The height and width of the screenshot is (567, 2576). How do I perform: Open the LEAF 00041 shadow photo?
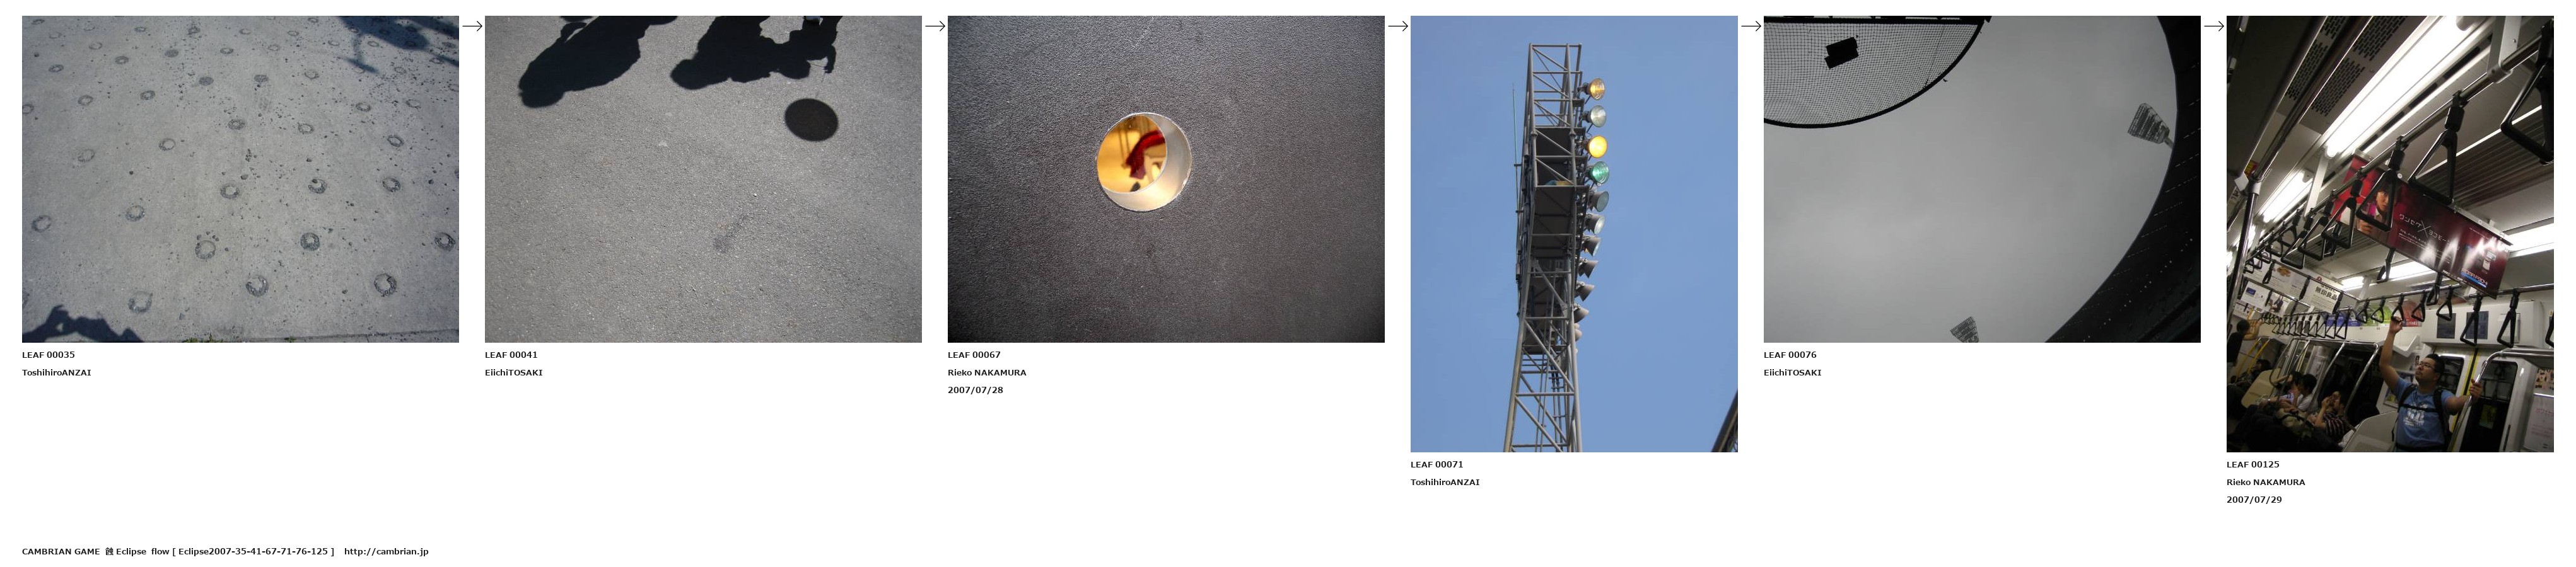click(703, 179)
